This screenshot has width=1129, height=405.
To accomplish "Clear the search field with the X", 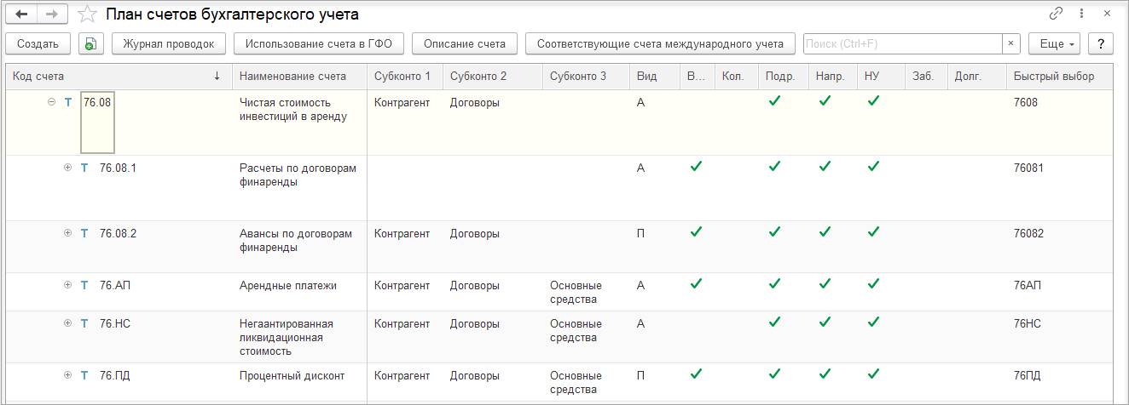I will click(1010, 43).
